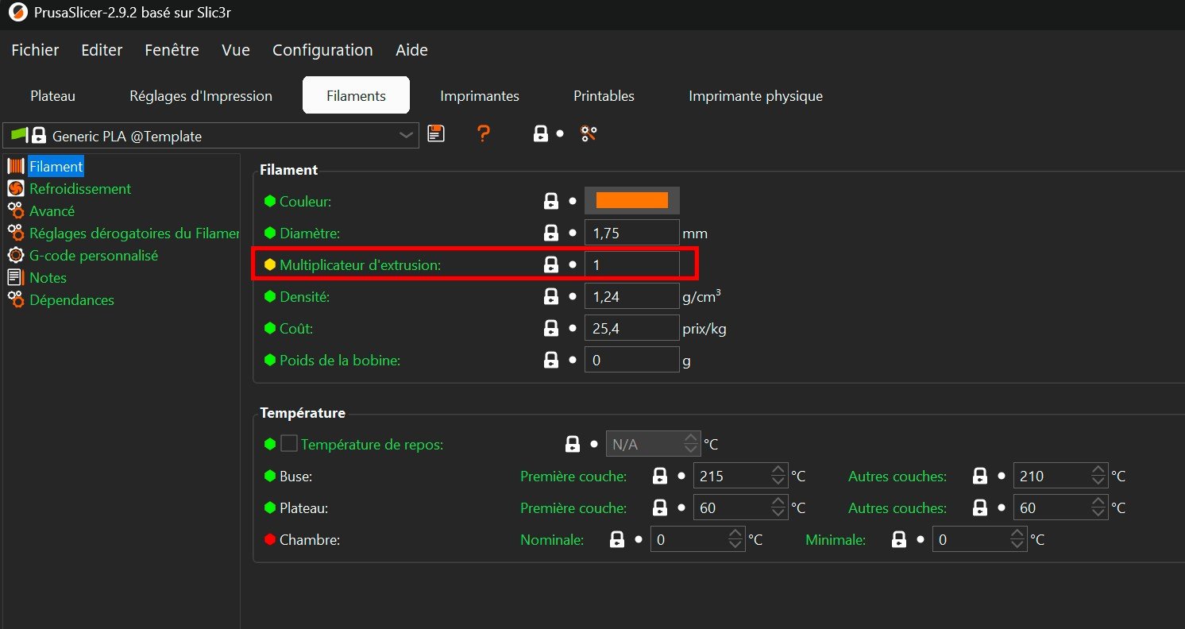Click the Multiplicateur d'extrusion input field

(x=632, y=264)
